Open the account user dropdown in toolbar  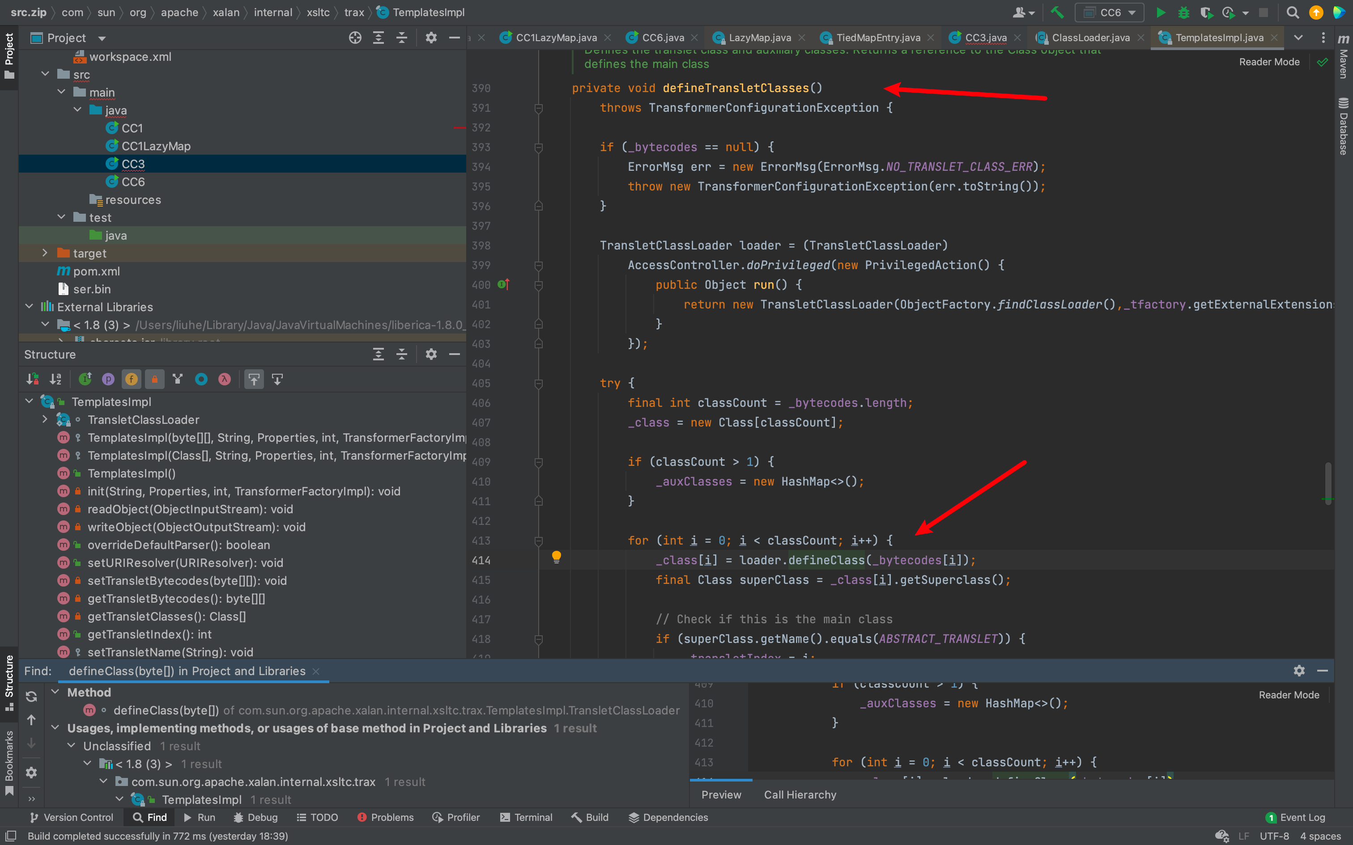point(1023,13)
